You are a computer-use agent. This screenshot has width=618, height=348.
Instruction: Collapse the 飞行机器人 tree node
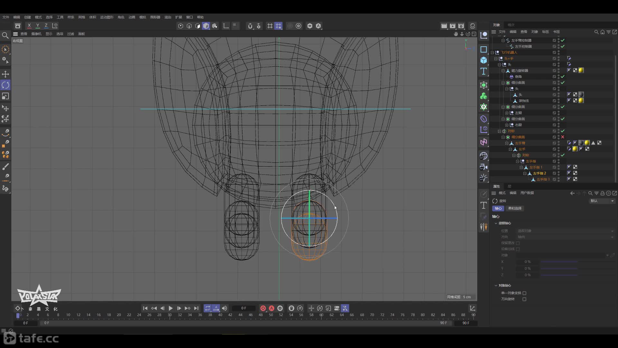coord(492,53)
